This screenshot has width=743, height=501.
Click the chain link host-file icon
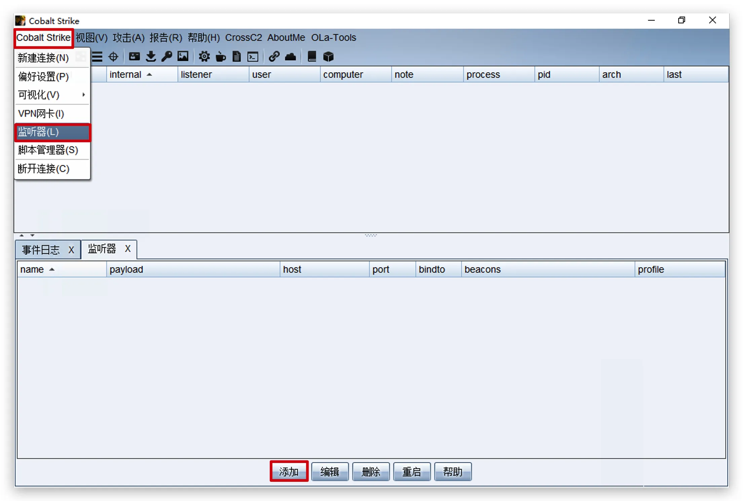click(274, 56)
